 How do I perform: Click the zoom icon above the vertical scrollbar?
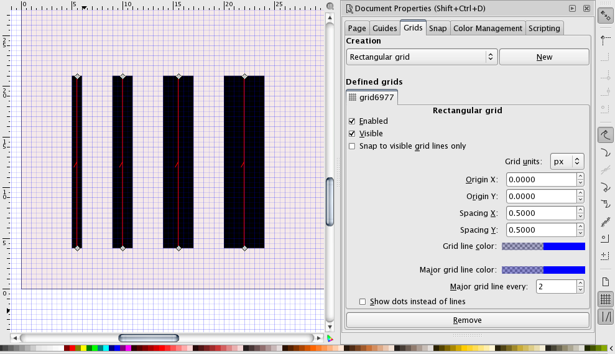coord(330,6)
